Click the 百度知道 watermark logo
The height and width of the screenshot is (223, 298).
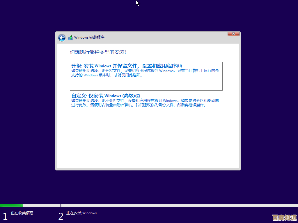click(284, 217)
